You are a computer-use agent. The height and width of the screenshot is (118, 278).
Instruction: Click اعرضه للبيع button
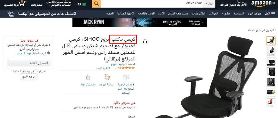29,77
